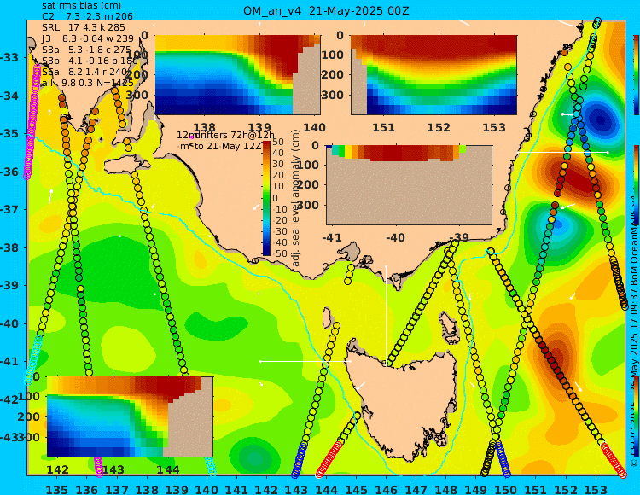The image size is (640, 495).
Task: Click the plot title OM_an_v4 21-May-2025 00Z
Action: 326,10
